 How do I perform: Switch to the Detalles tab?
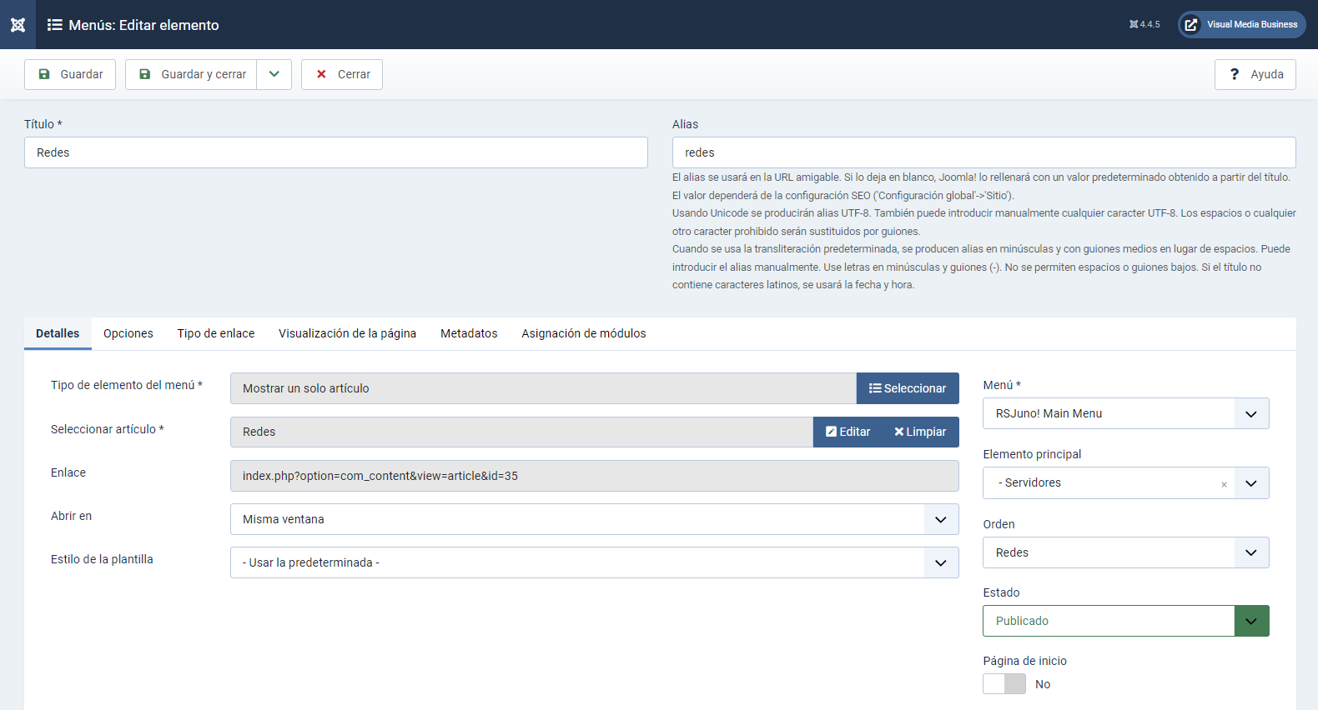point(58,333)
